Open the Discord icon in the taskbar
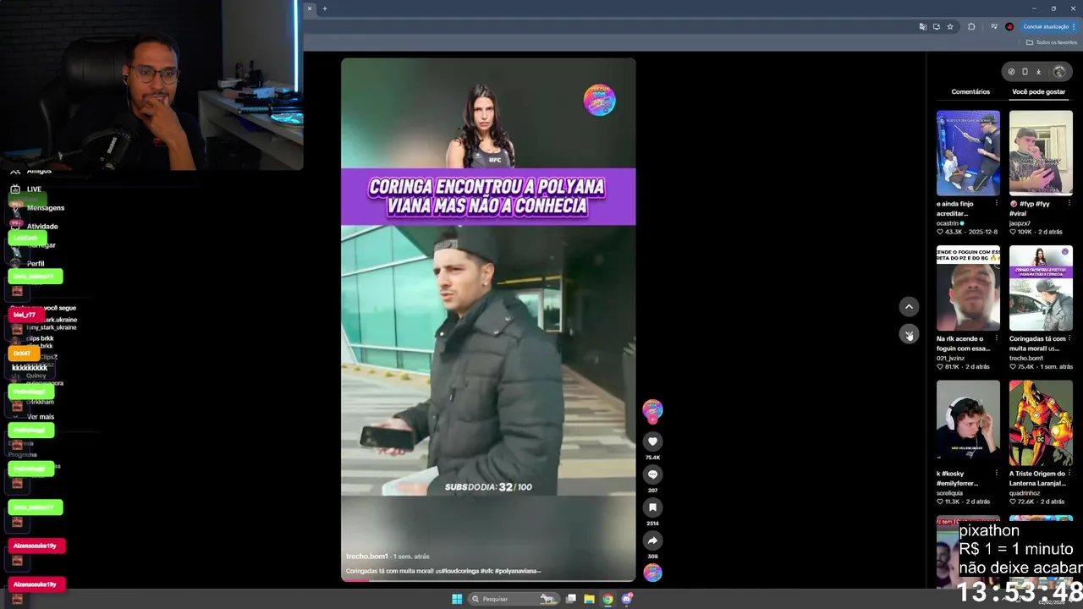This screenshot has height=609, width=1083. click(627, 599)
